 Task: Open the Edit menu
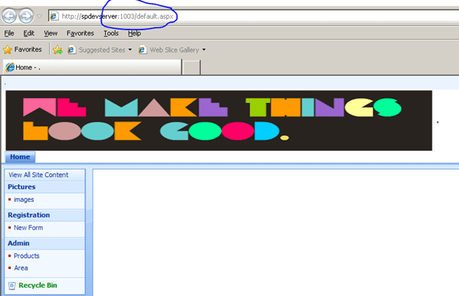click(x=29, y=33)
